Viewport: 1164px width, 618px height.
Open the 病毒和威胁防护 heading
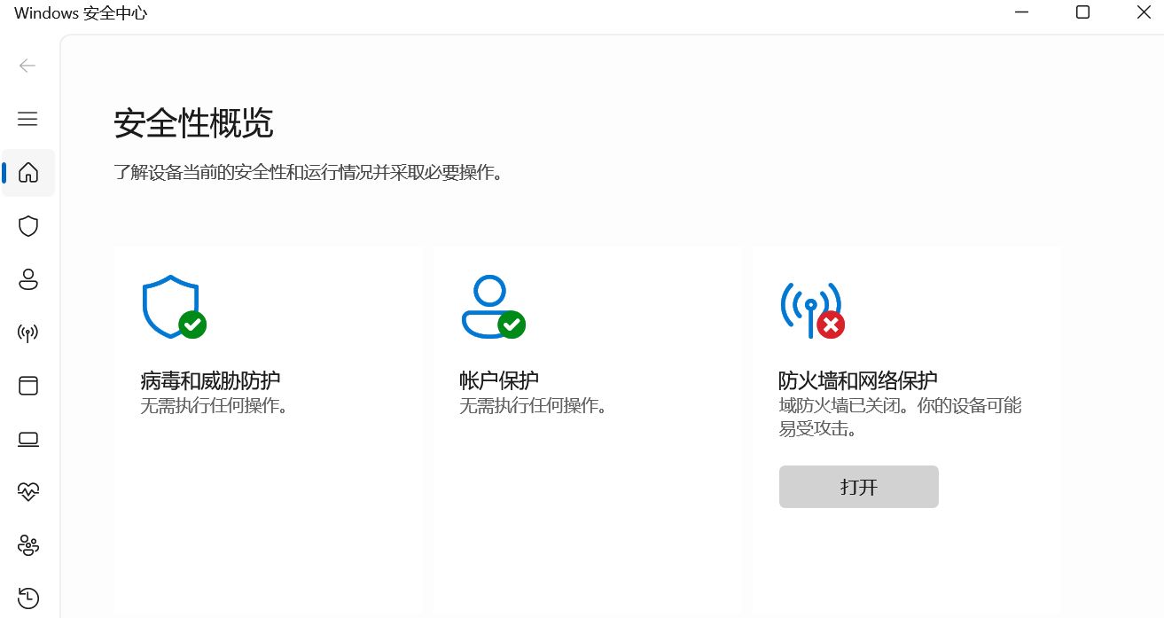coord(210,381)
